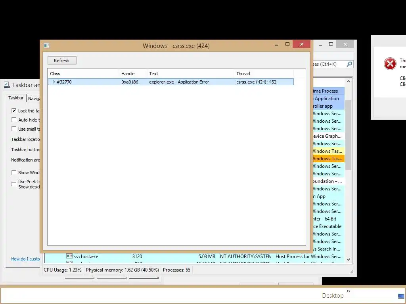Viewport: 406px width, 304px height.
Task: Sort by the Class column header
Action: (83, 74)
